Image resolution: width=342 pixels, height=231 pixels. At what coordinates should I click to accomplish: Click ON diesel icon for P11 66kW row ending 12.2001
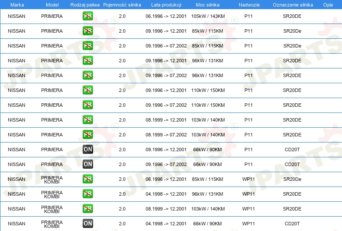tap(87, 149)
